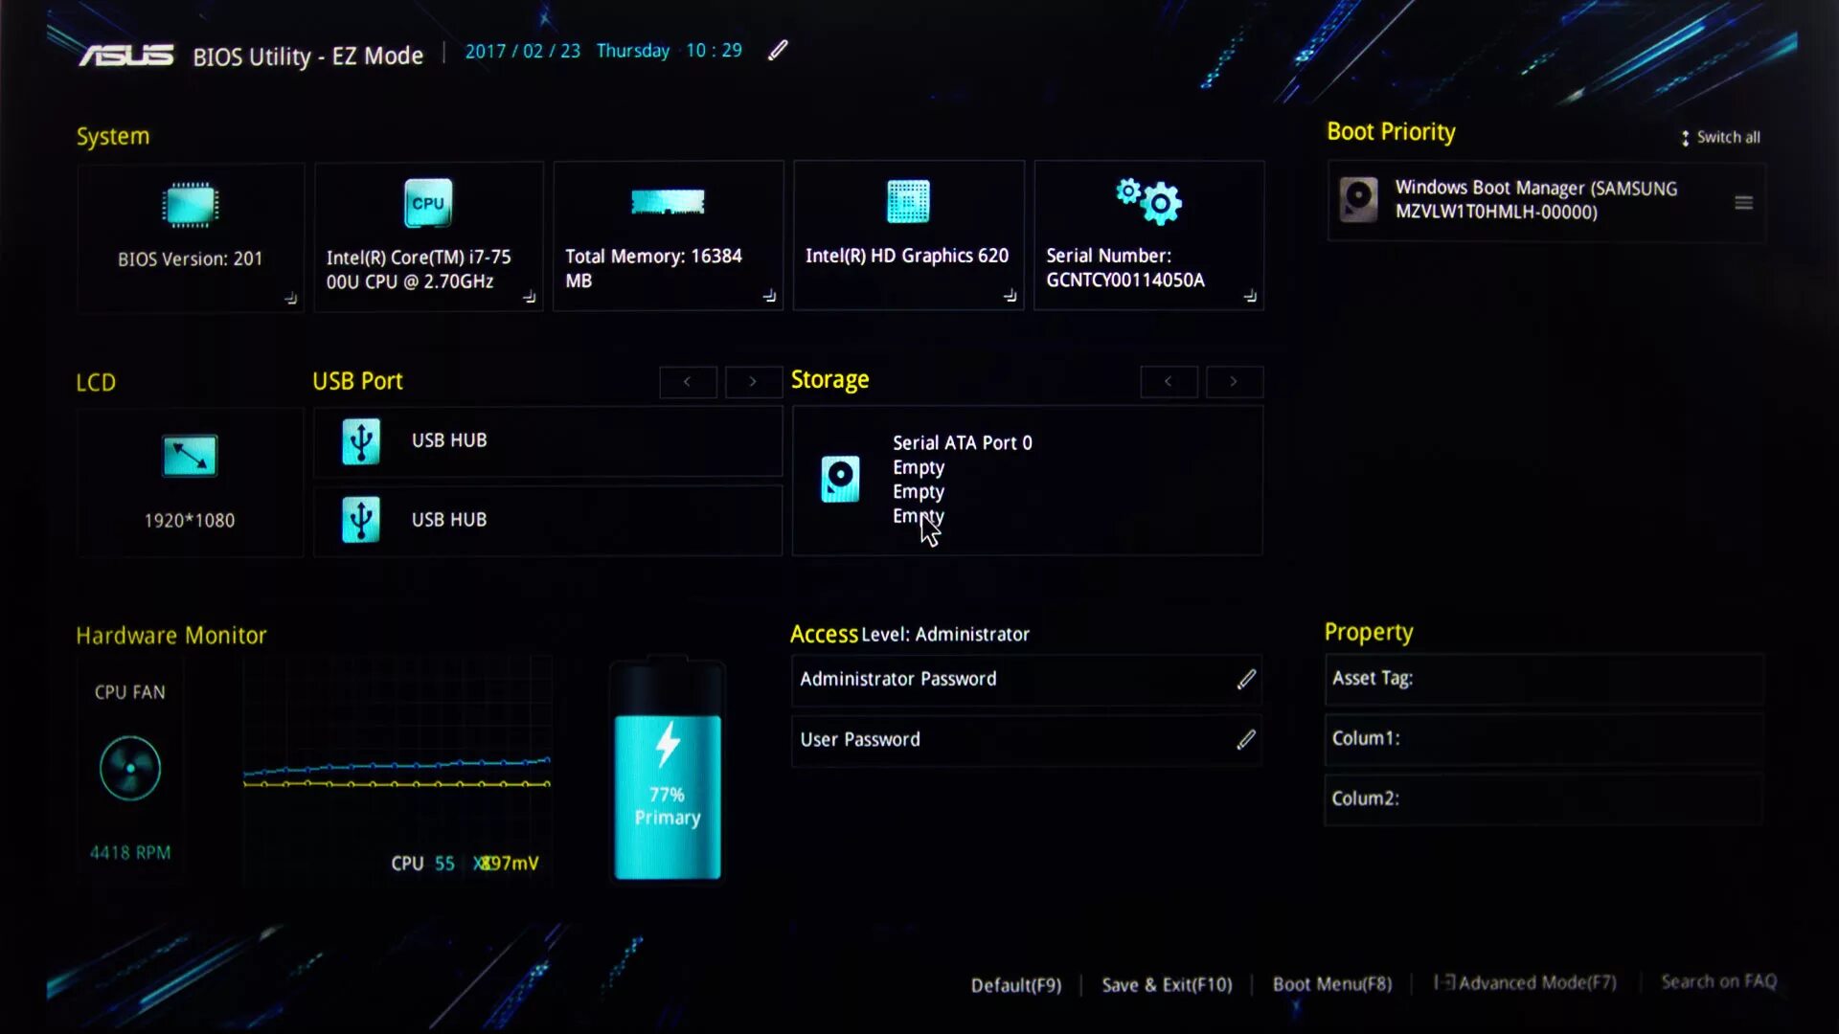Expand USB Port left navigation arrow
This screenshot has width=1839, height=1034.
coord(687,381)
